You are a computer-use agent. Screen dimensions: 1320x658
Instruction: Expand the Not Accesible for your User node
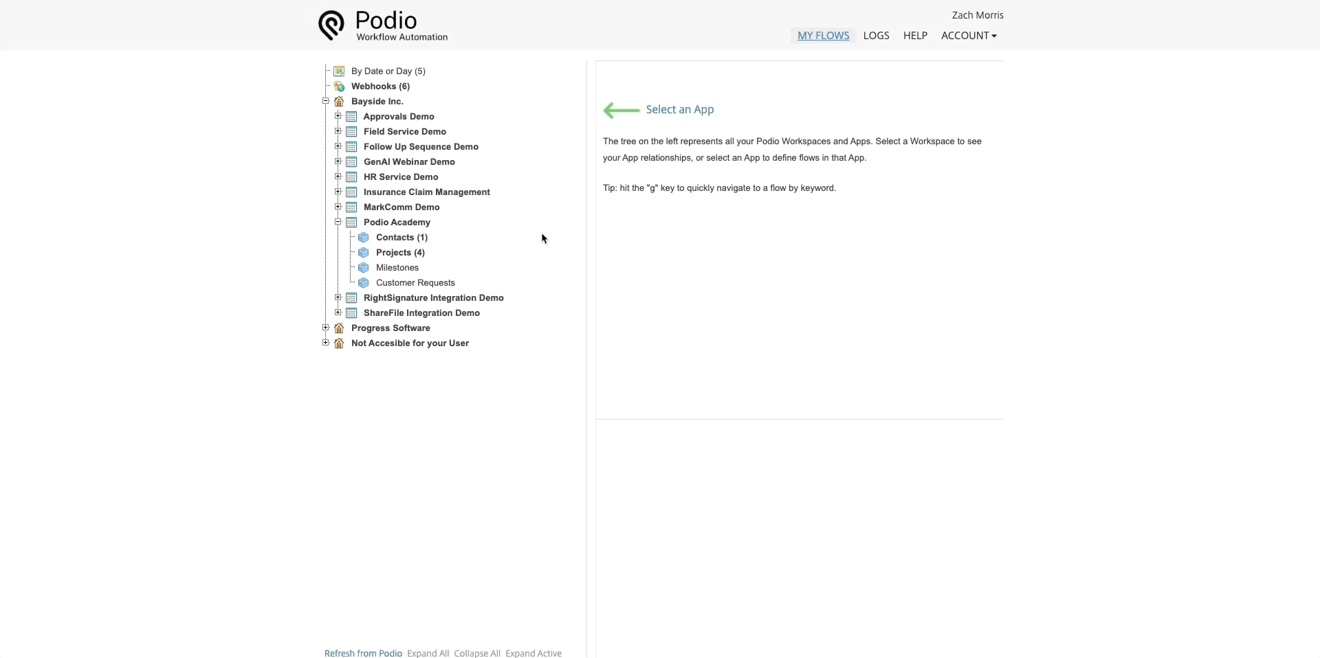[x=326, y=343]
